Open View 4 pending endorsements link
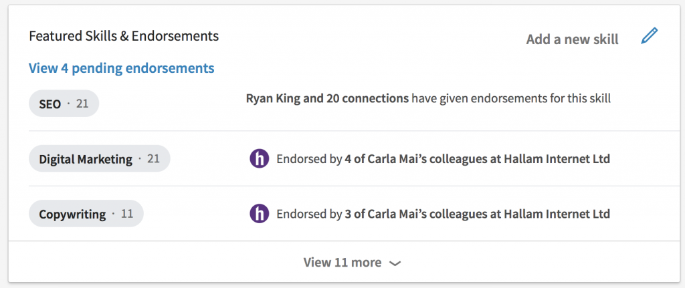Image resolution: width=685 pixels, height=288 pixels. pos(121,68)
